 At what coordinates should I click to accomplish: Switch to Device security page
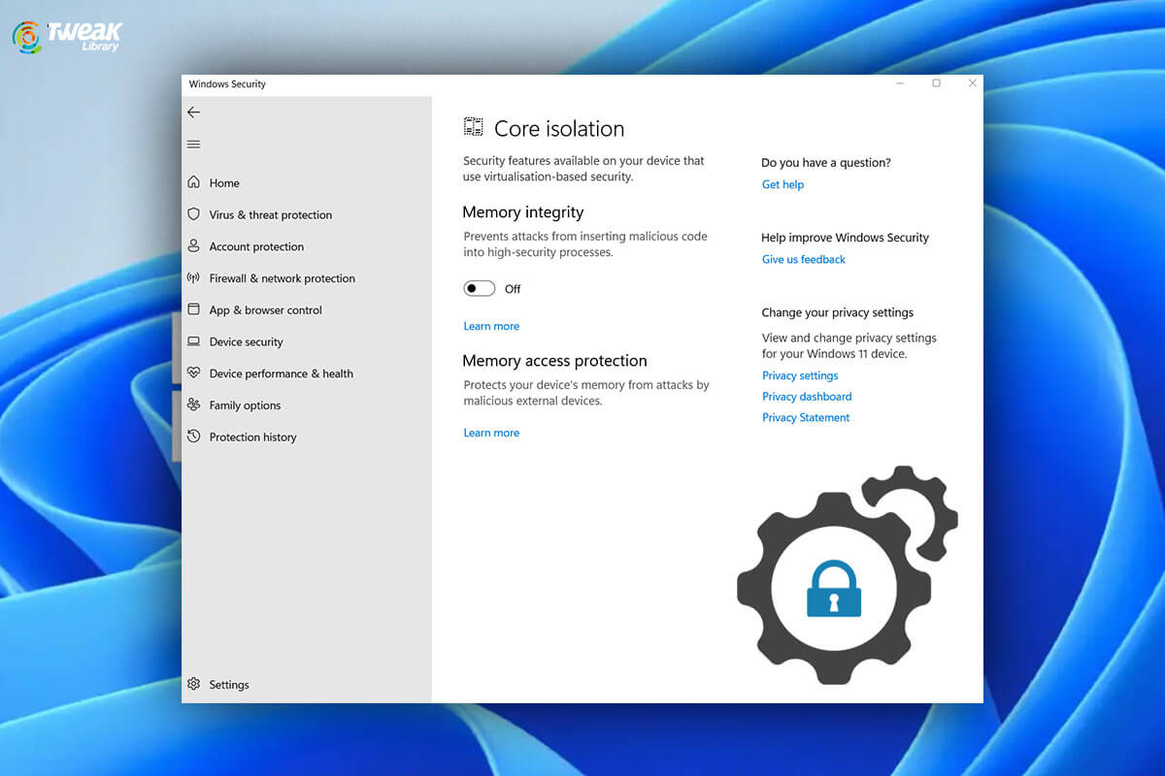(247, 341)
